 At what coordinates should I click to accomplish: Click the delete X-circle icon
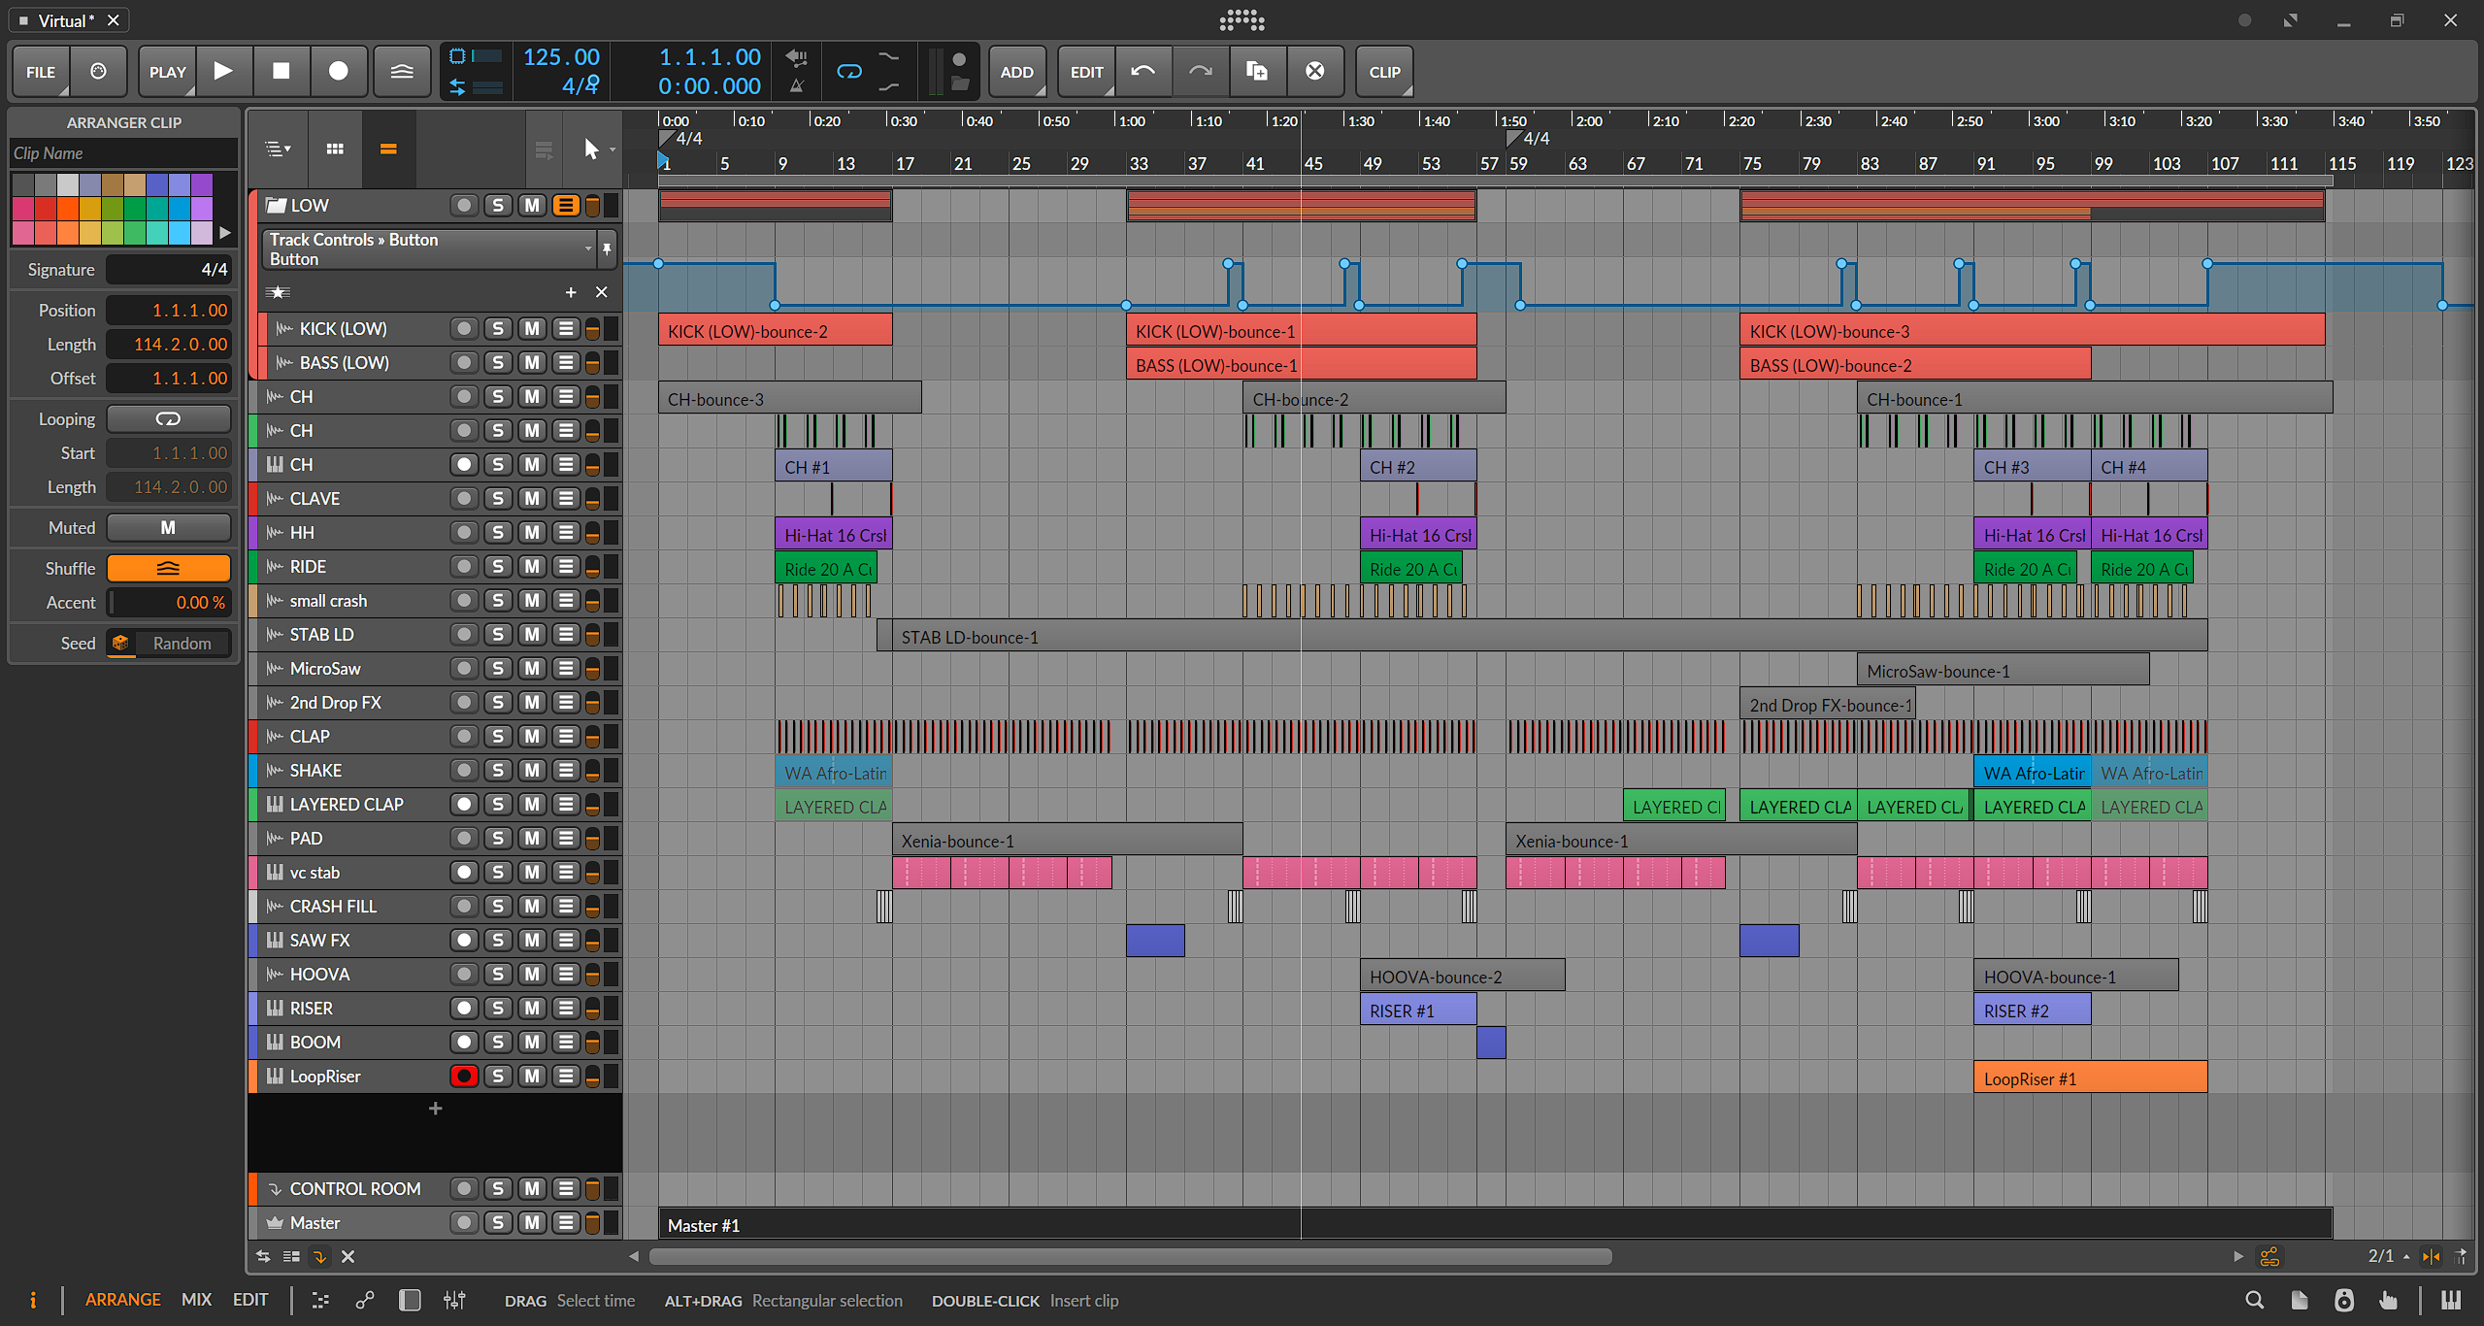pos(1314,71)
